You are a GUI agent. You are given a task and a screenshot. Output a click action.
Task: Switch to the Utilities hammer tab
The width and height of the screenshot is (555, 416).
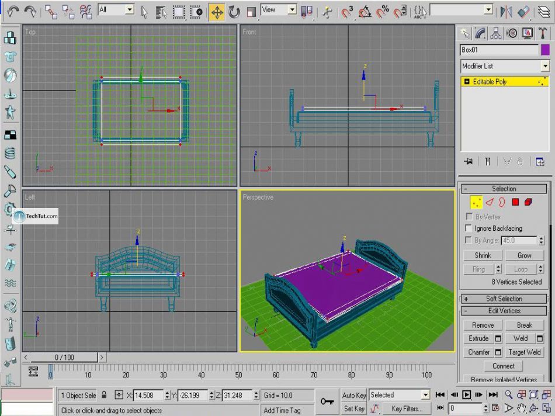(543, 33)
